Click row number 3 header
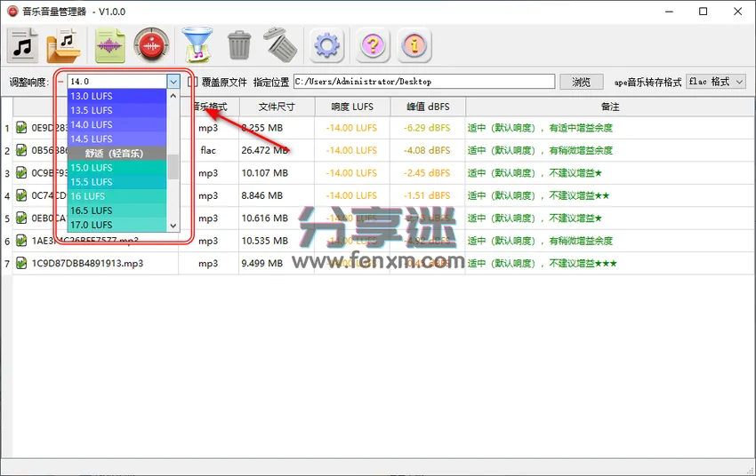This screenshot has height=476, width=756. (x=7, y=173)
